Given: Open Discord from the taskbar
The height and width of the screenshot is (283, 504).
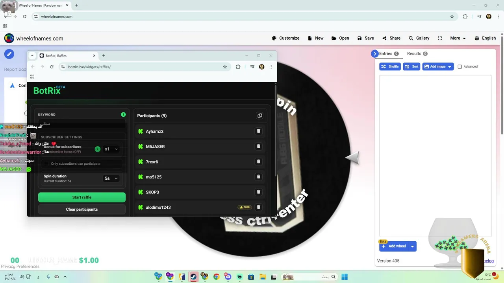Looking at the screenshot, I should coord(228,277).
